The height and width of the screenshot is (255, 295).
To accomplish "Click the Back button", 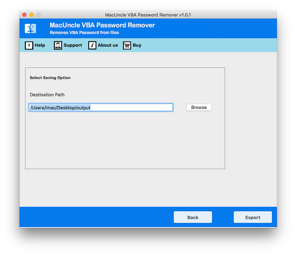I will click(193, 217).
